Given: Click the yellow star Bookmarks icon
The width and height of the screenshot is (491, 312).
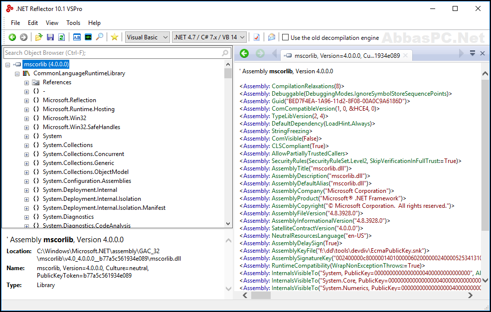Looking at the screenshot, I should [x=114, y=37].
